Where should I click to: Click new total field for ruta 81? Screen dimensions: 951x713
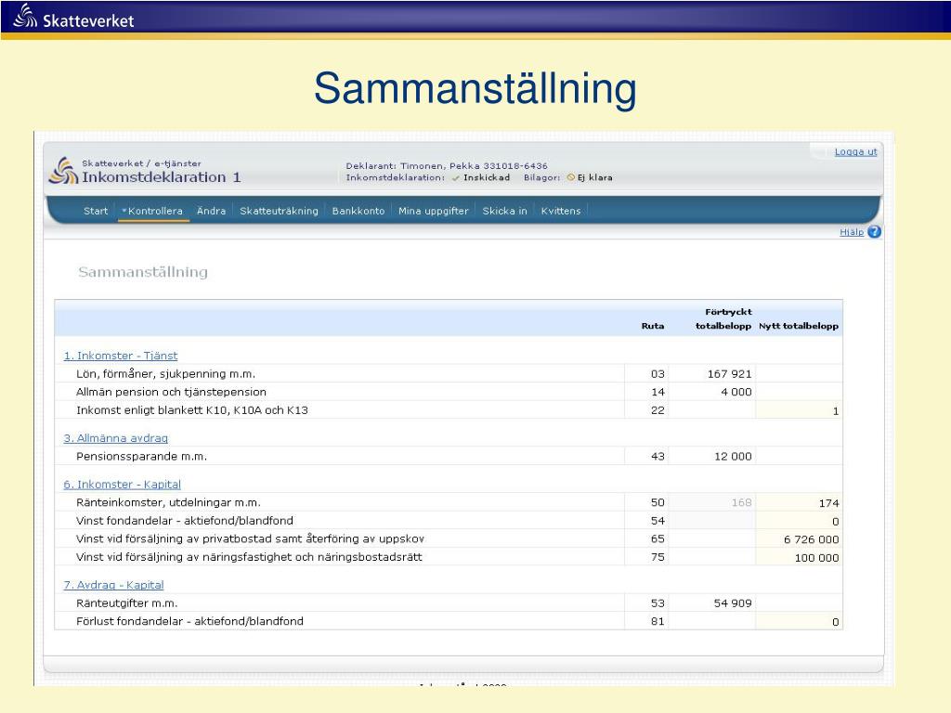point(799,621)
